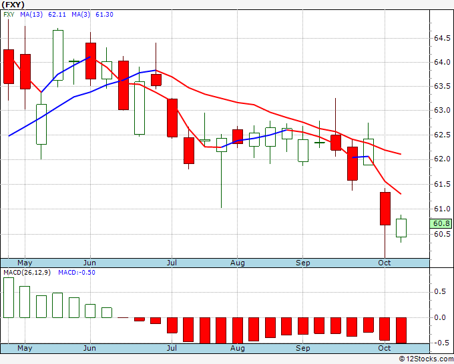454x364 pixels.
Task: Click the 63.5 price axis label
Action: coord(442,86)
